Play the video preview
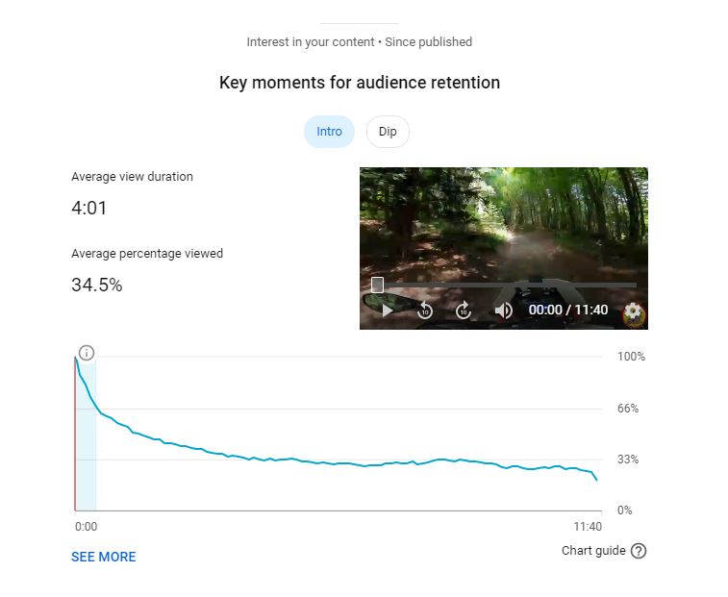Screen dimensions: 728x597 [x=387, y=311]
